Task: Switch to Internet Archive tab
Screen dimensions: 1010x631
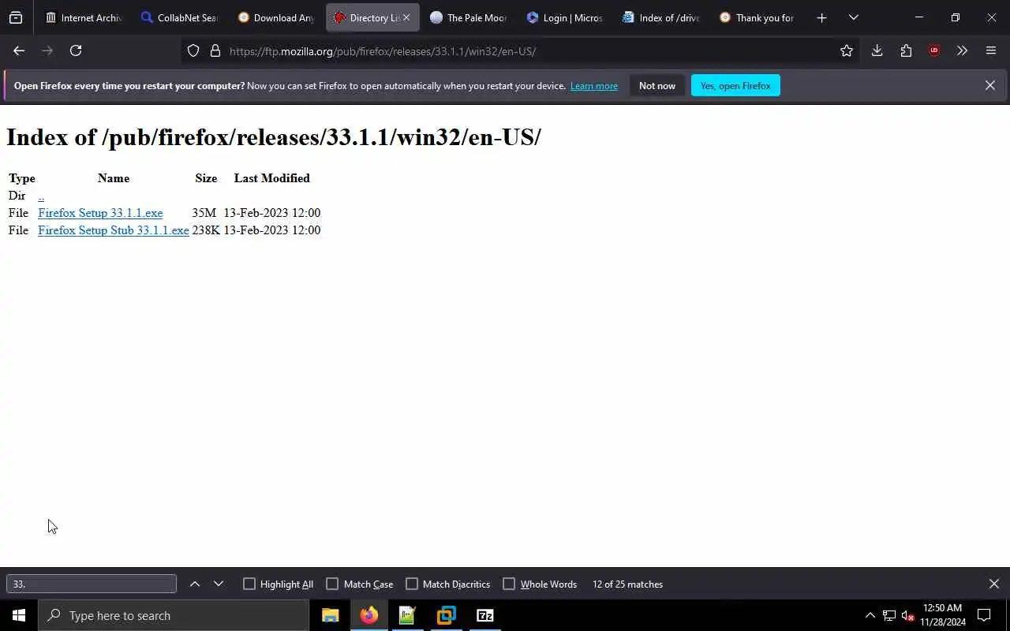Action: (x=84, y=17)
